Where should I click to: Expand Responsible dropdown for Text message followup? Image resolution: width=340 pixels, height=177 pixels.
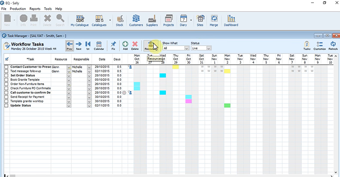coord(89,71)
